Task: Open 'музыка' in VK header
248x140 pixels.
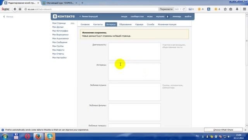Action: [160, 16]
